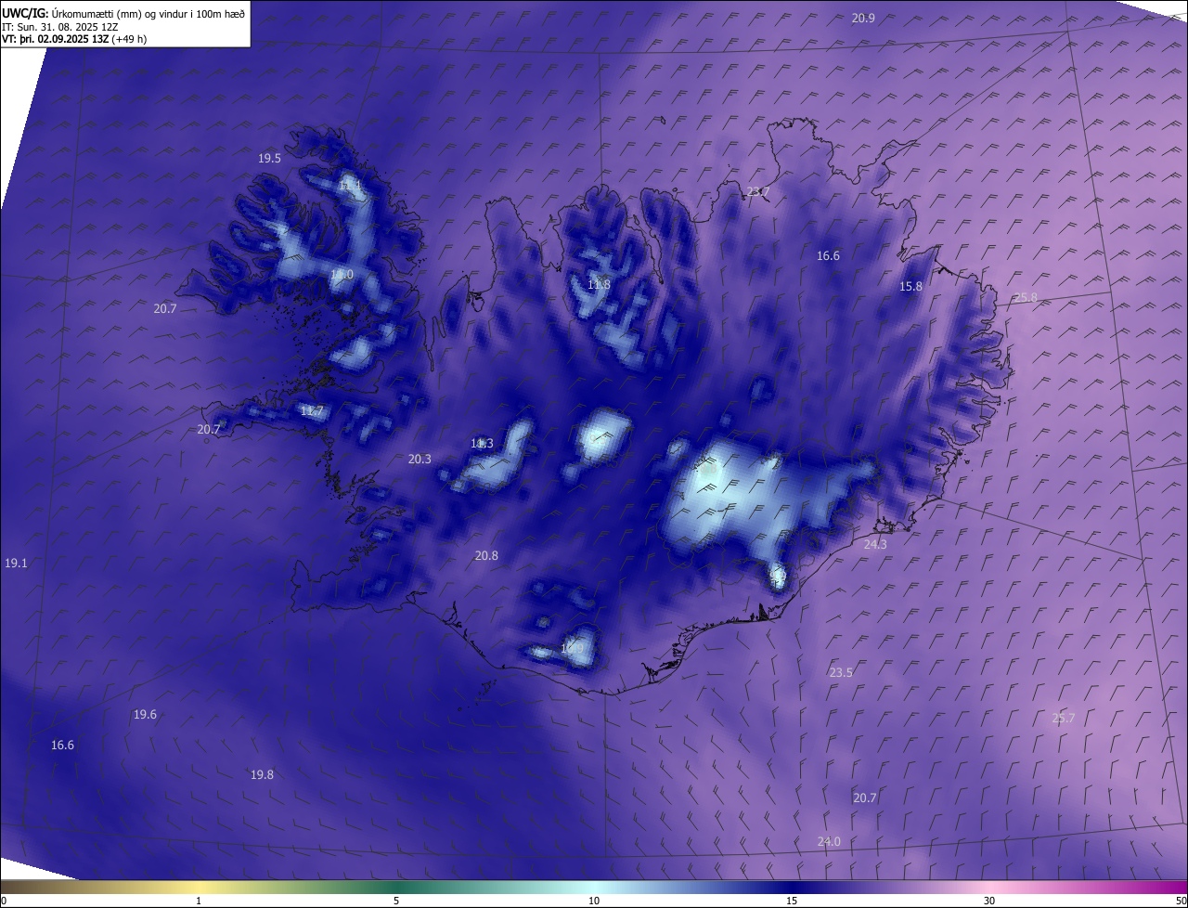Click the colour scale tick labelled 10

[594, 901]
